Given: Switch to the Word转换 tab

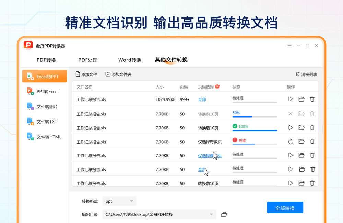Looking at the screenshot, I should 130,60.
